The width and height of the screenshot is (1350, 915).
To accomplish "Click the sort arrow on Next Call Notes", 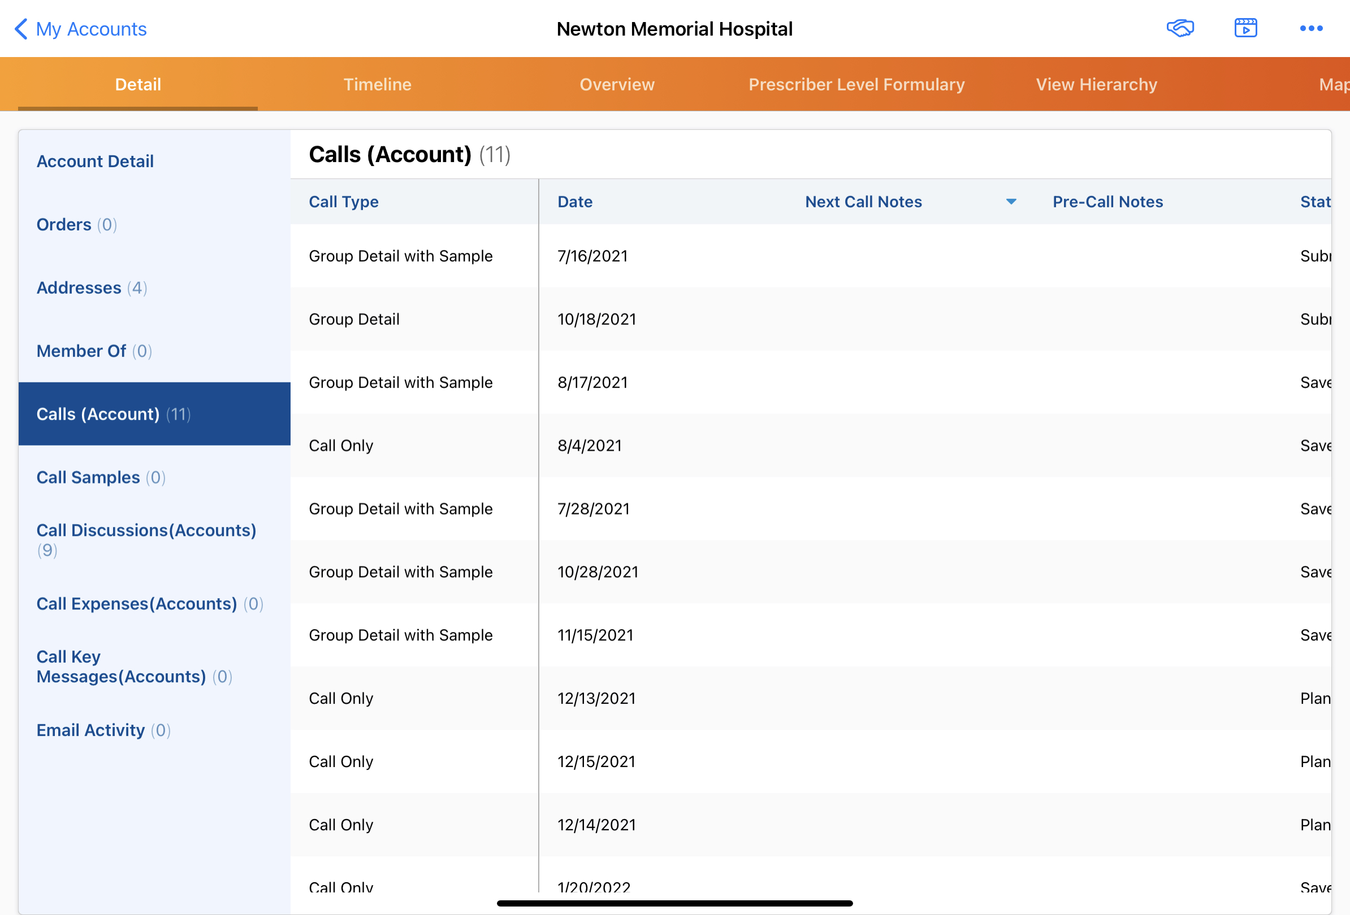I will pos(1011,201).
